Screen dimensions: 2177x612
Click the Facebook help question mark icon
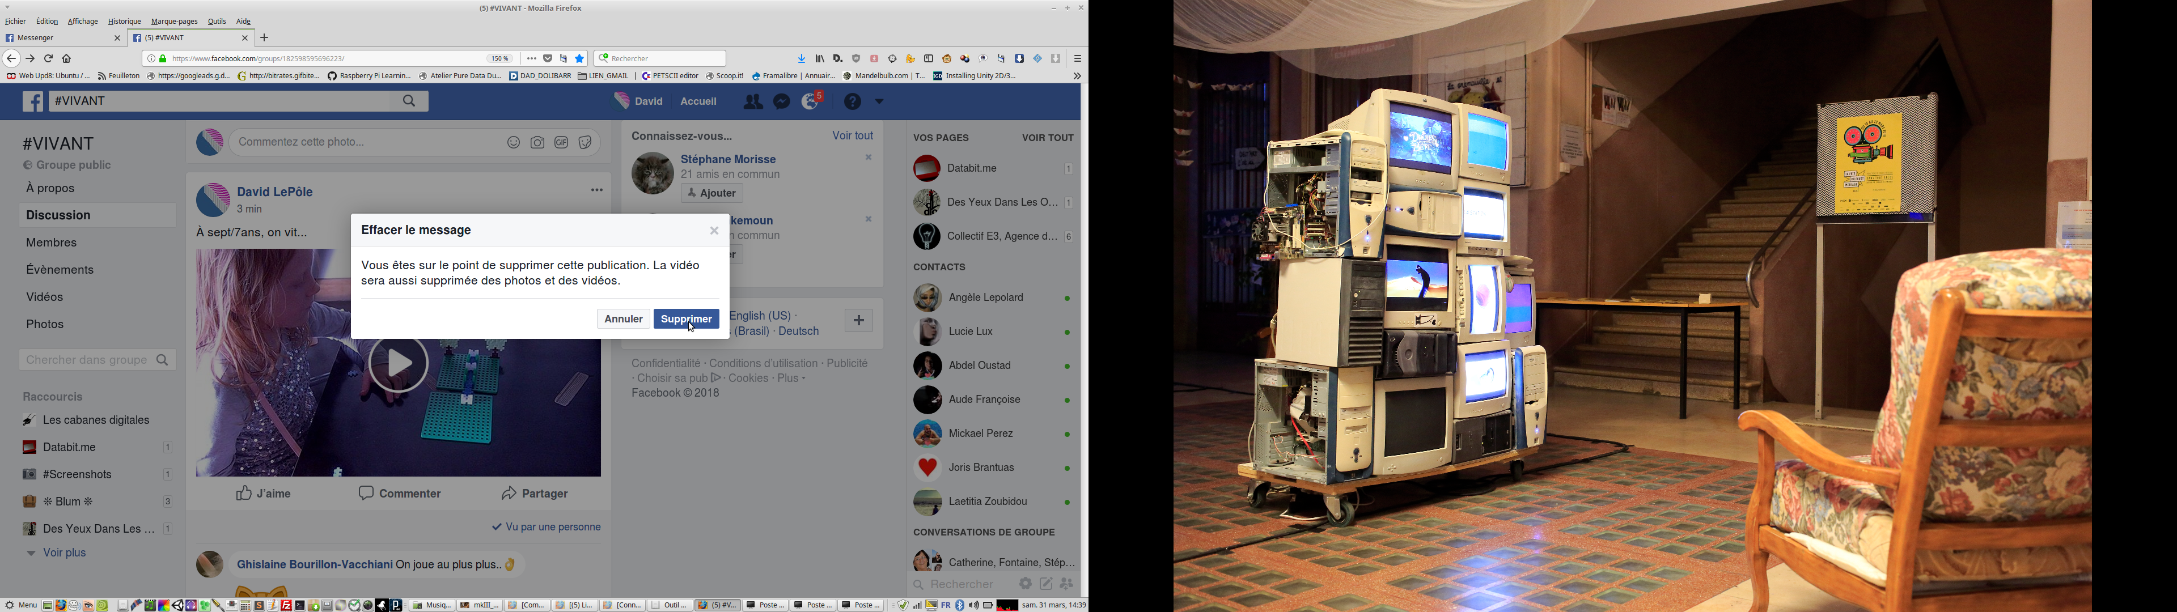click(853, 101)
